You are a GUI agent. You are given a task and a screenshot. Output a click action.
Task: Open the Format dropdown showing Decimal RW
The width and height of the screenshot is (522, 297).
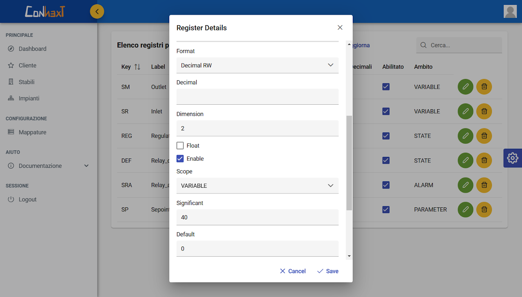click(257, 65)
